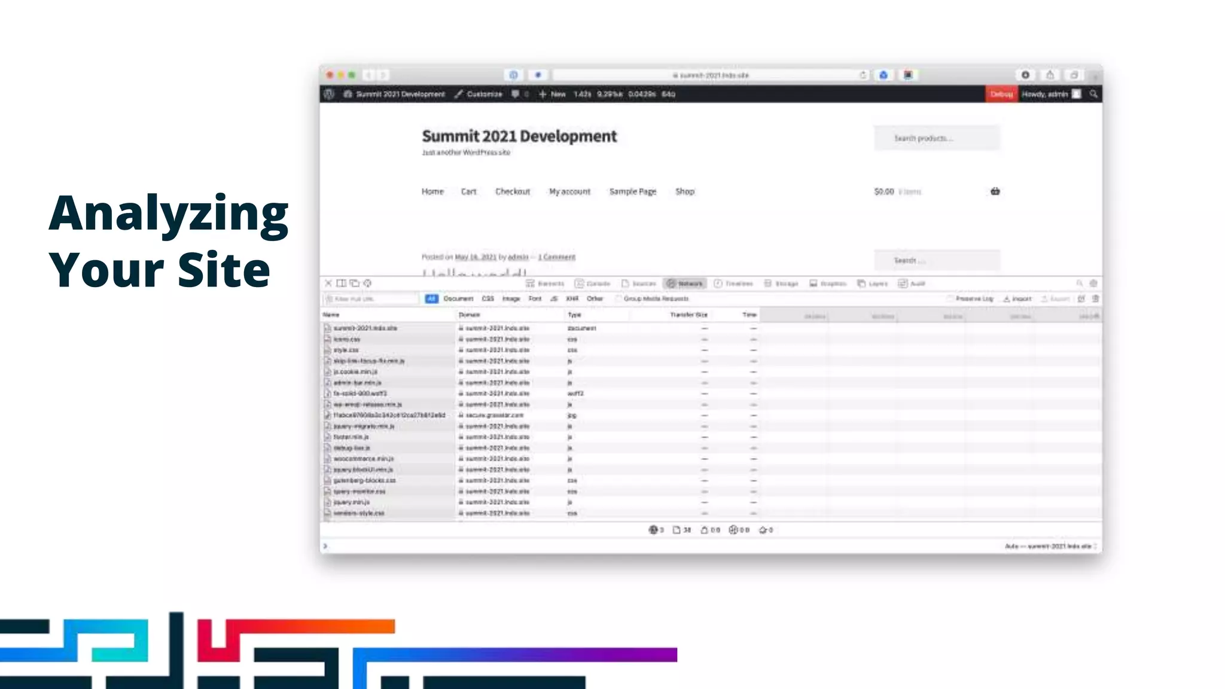This screenshot has width=1225, height=689.
Task: Click the Filter Full URL field
Action: coord(371,298)
